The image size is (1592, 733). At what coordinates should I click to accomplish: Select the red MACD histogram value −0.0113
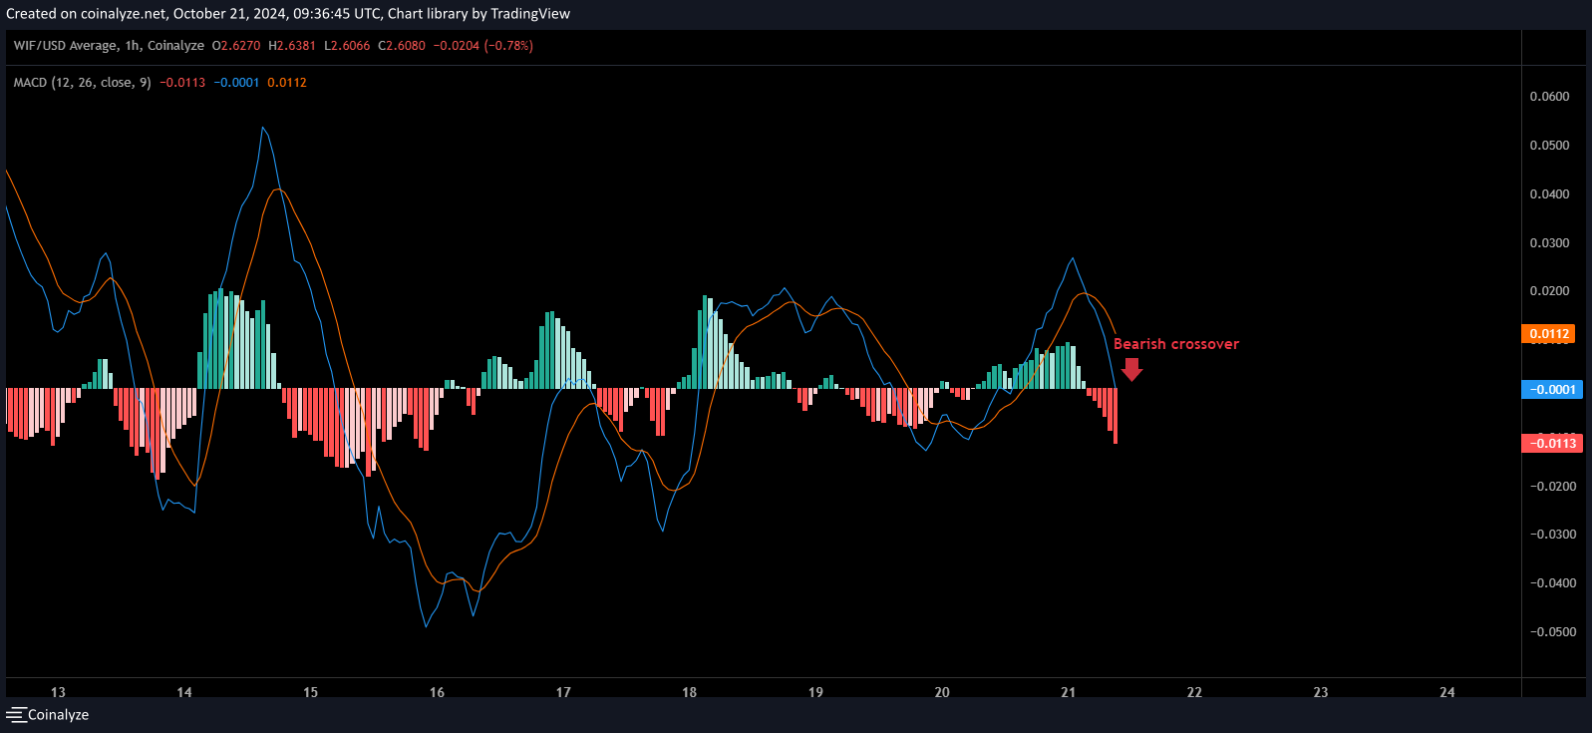pos(182,83)
